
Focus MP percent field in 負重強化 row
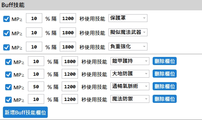[x=34, y=47]
